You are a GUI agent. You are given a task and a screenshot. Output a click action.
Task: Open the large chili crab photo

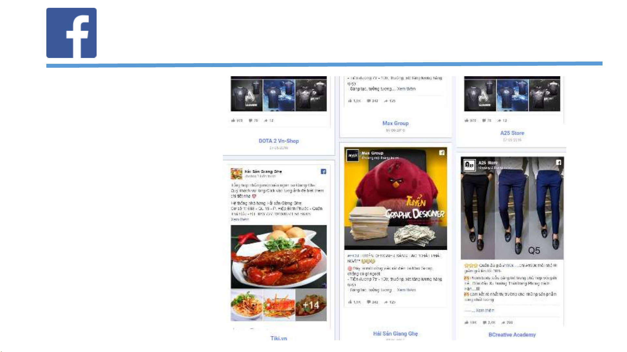tap(279, 257)
